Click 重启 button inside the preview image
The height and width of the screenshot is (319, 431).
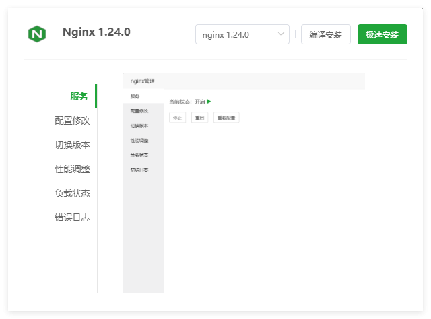click(x=199, y=118)
